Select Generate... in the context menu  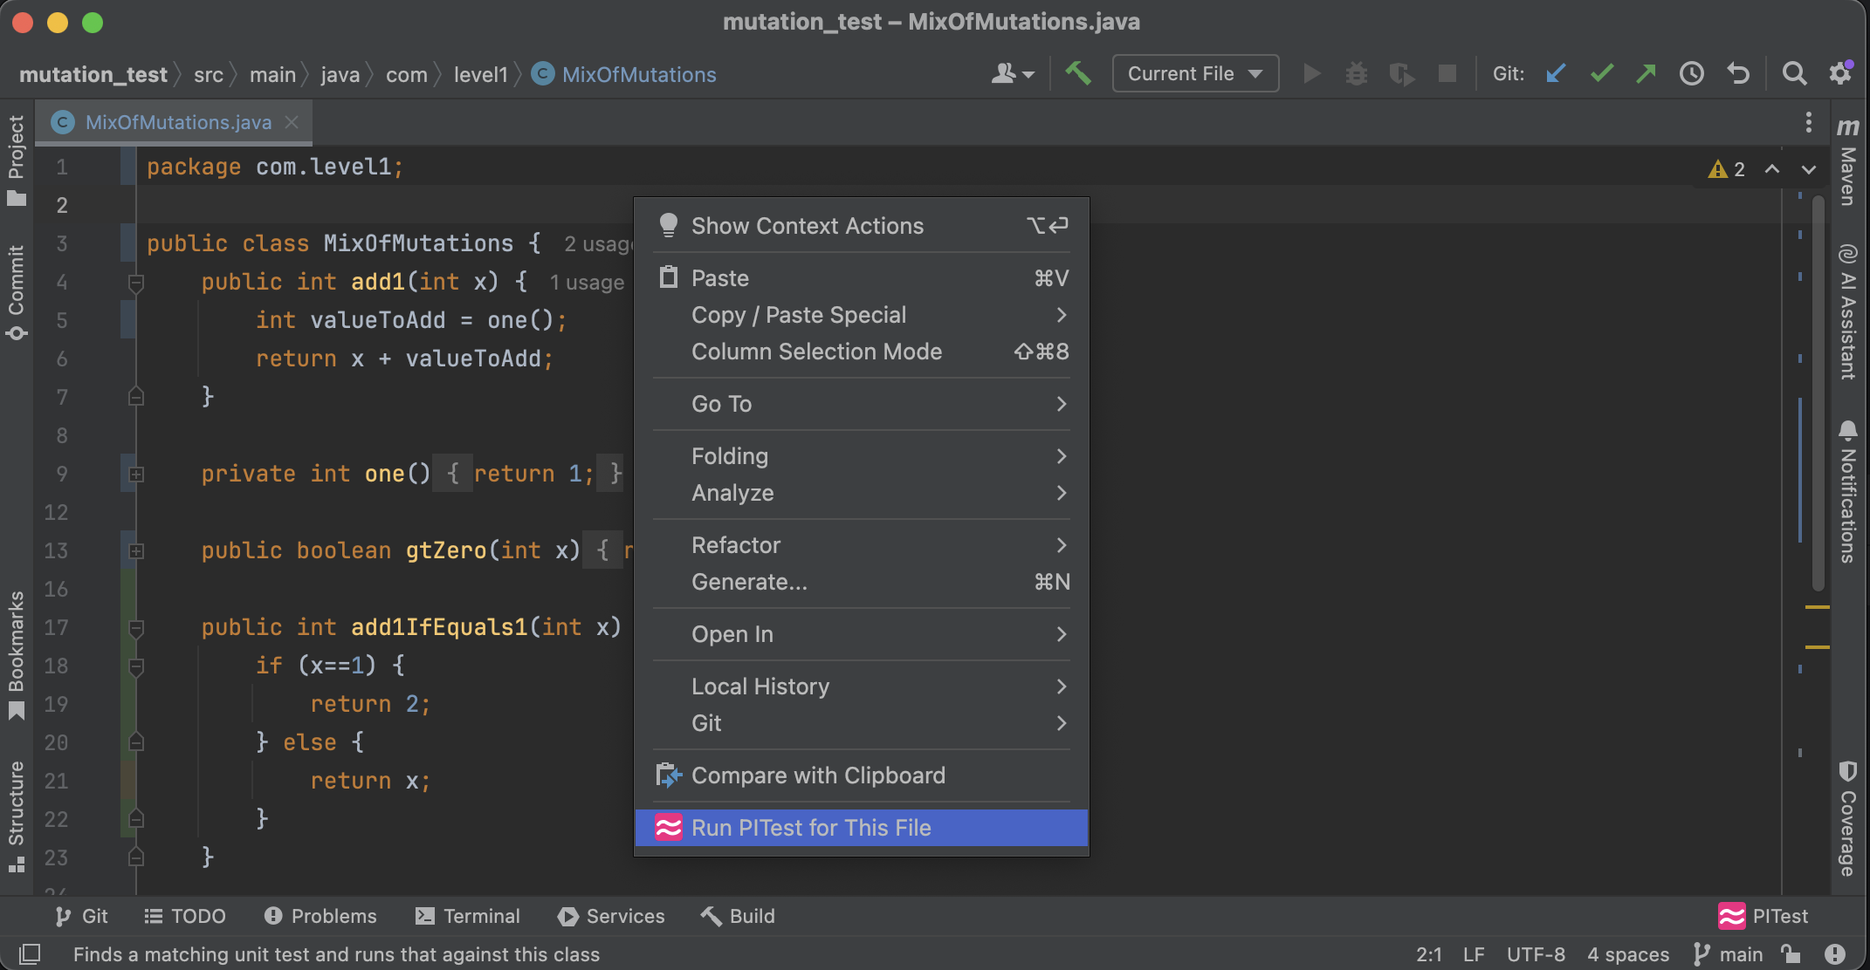[x=862, y=582]
